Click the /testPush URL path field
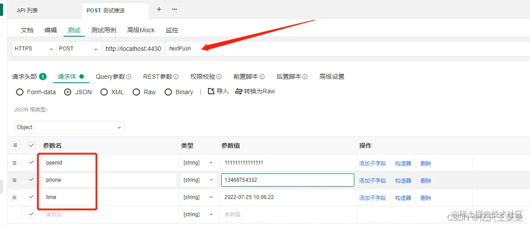Screen dimensions: 530x226 point(348,49)
